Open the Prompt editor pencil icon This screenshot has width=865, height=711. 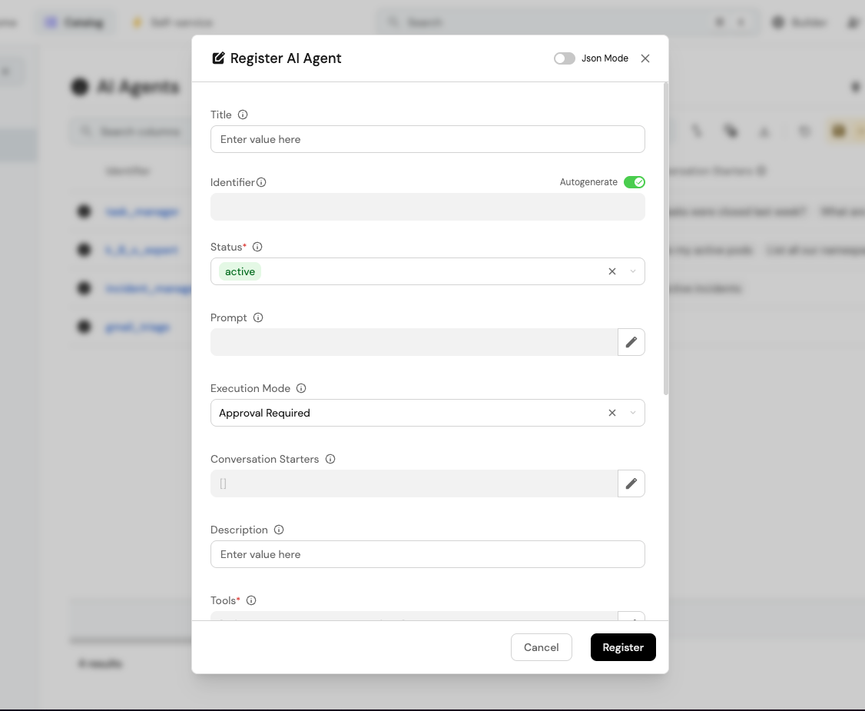[631, 342]
